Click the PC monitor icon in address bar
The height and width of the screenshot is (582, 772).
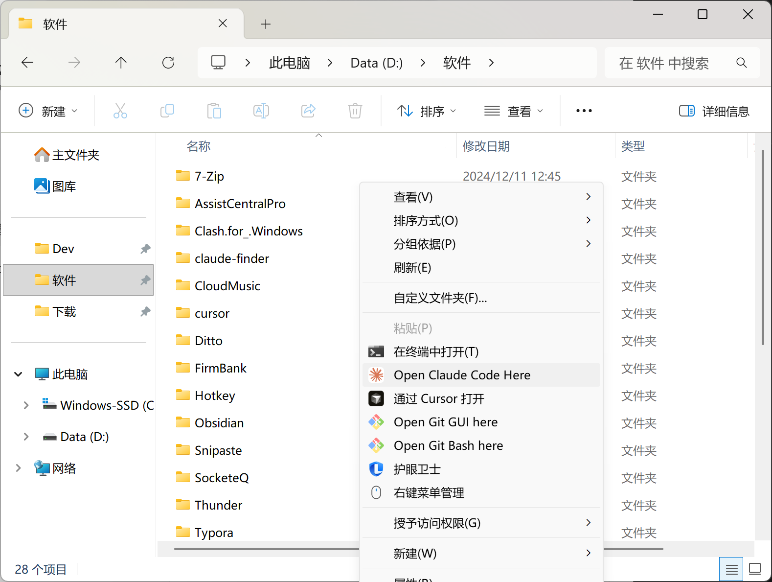pyautogui.click(x=218, y=62)
